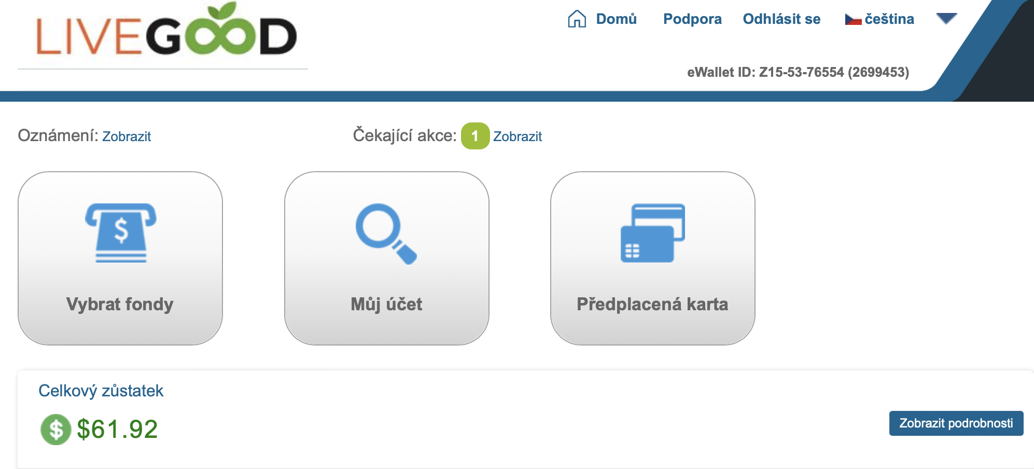The width and height of the screenshot is (1034, 469).
Task: View pending actions via Čekající akce Zobrazit
Action: (518, 136)
